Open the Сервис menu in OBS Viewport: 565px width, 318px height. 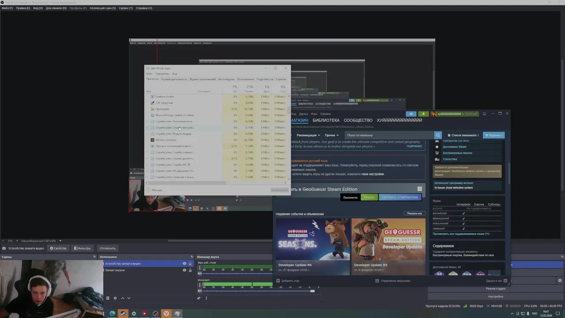[x=126, y=8]
